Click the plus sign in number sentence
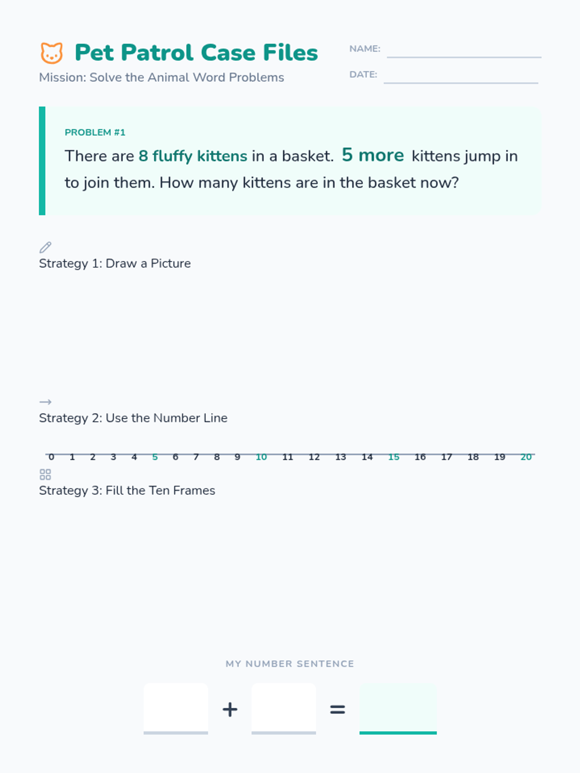The image size is (580, 773). tap(230, 709)
